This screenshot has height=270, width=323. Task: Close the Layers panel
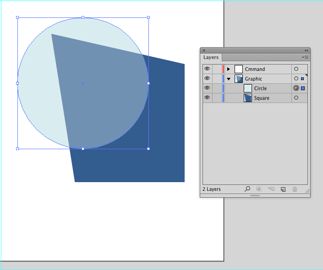coord(204,50)
